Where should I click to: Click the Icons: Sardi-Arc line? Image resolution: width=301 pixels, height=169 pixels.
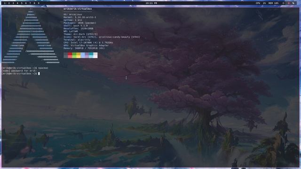point(102,37)
